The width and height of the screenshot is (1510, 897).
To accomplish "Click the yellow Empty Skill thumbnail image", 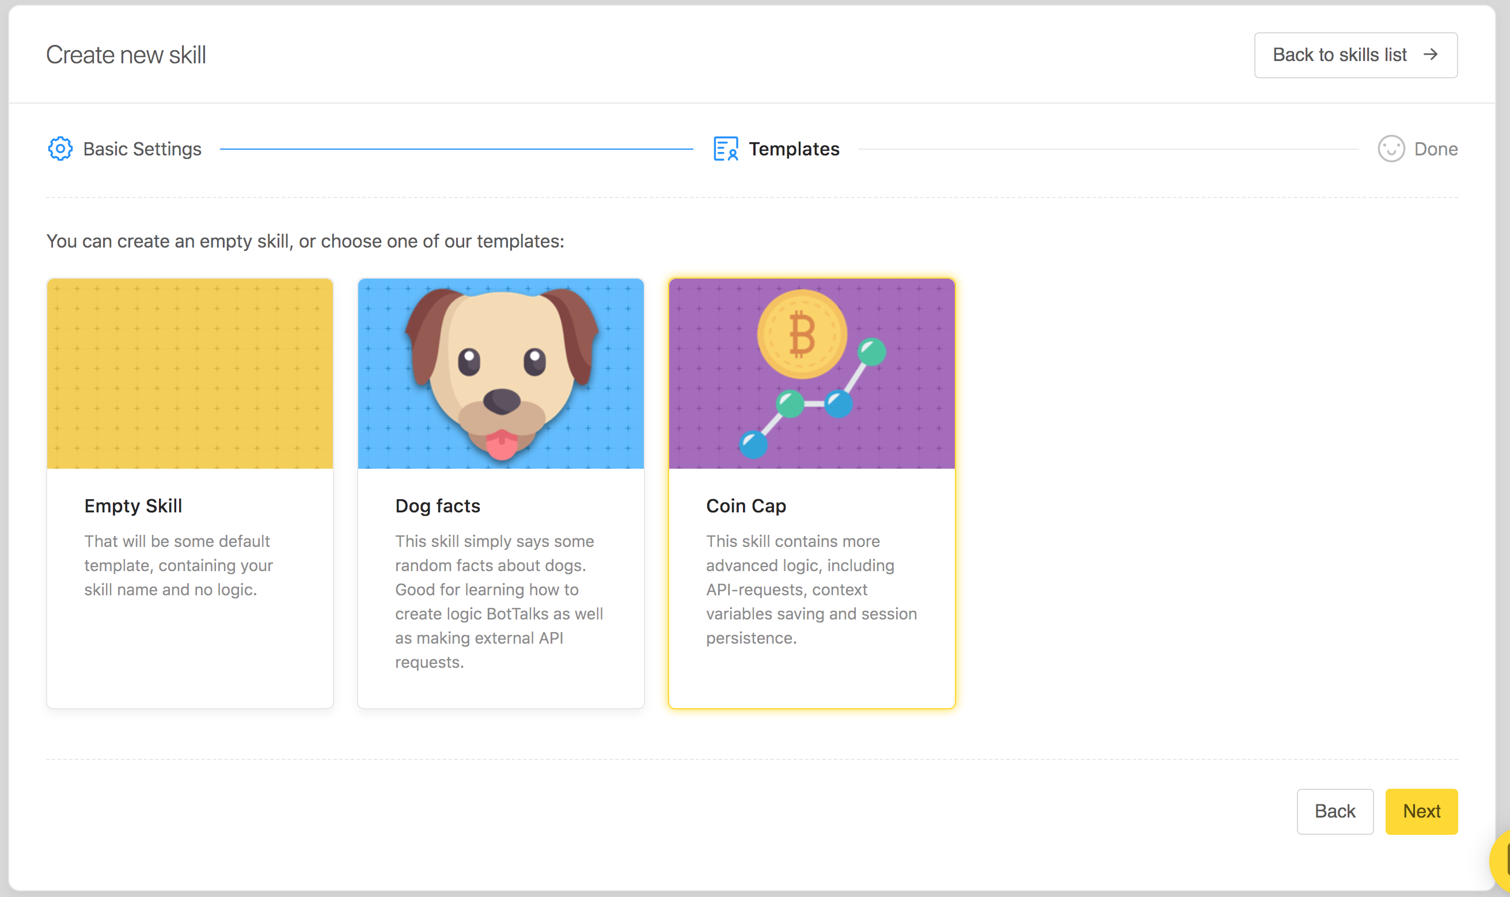I will coord(190,374).
